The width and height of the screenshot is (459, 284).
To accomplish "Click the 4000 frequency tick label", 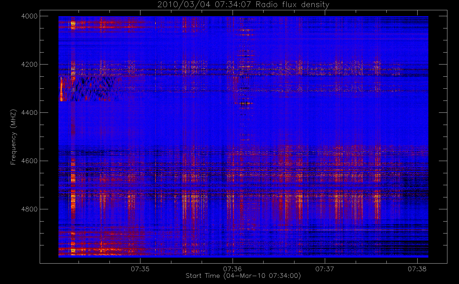I will (x=30, y=16).
